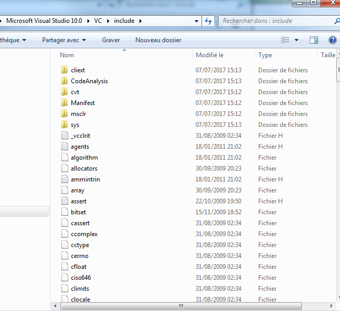Select the clocale file name

(x=81, y=300)
